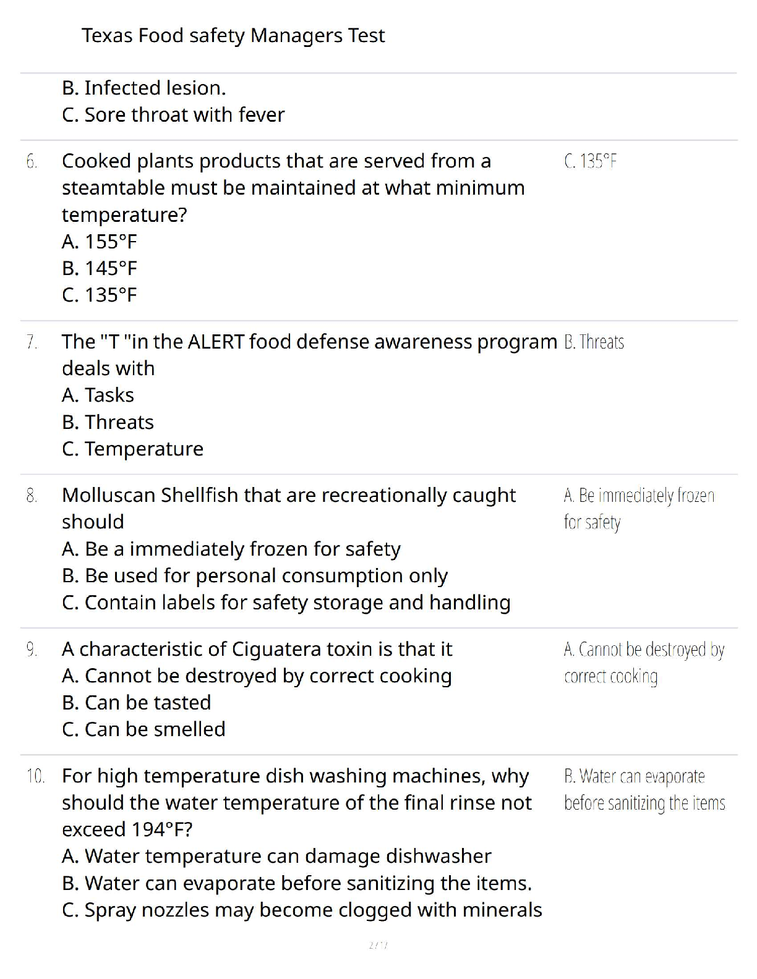
Task: Select answer option B. Infected lesion
Action: (x=144, y=88)
